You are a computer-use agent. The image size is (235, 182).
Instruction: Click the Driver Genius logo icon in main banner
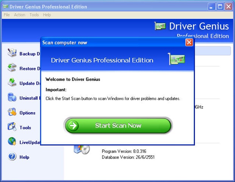click(160, 26)
